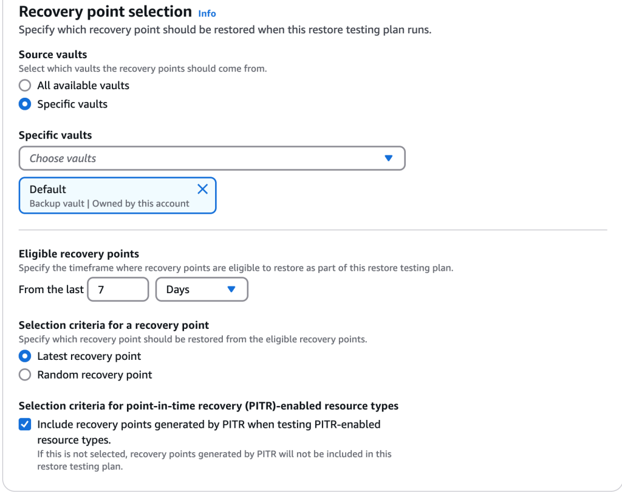Click the Eligible recovery points label
This screenshot has height=494, width=622.
click(x=79, y=254)
